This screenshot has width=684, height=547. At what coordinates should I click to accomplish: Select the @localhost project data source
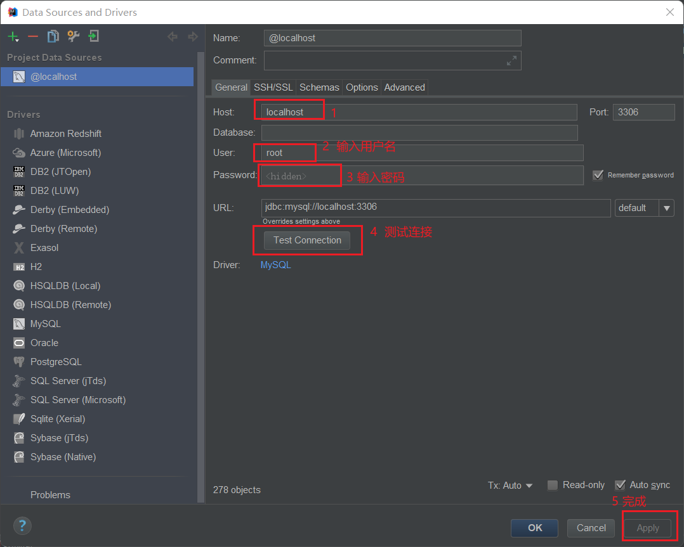pyautogui.click(x=97, y=77)
